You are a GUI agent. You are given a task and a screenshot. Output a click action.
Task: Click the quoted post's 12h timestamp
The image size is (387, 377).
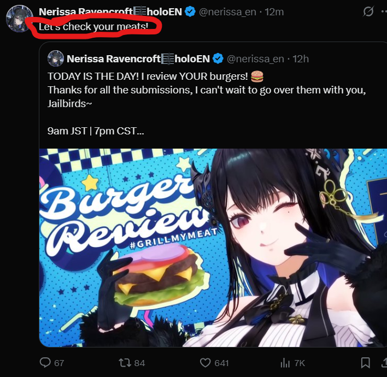(x=301, y=59)
